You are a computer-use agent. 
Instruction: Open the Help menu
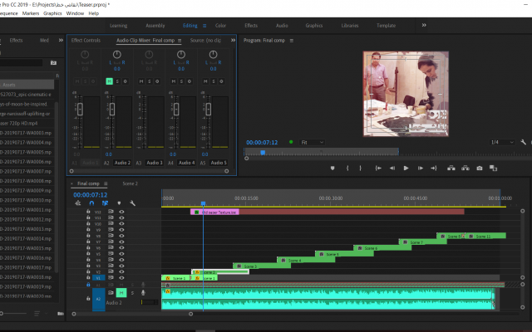coord(94,13)
